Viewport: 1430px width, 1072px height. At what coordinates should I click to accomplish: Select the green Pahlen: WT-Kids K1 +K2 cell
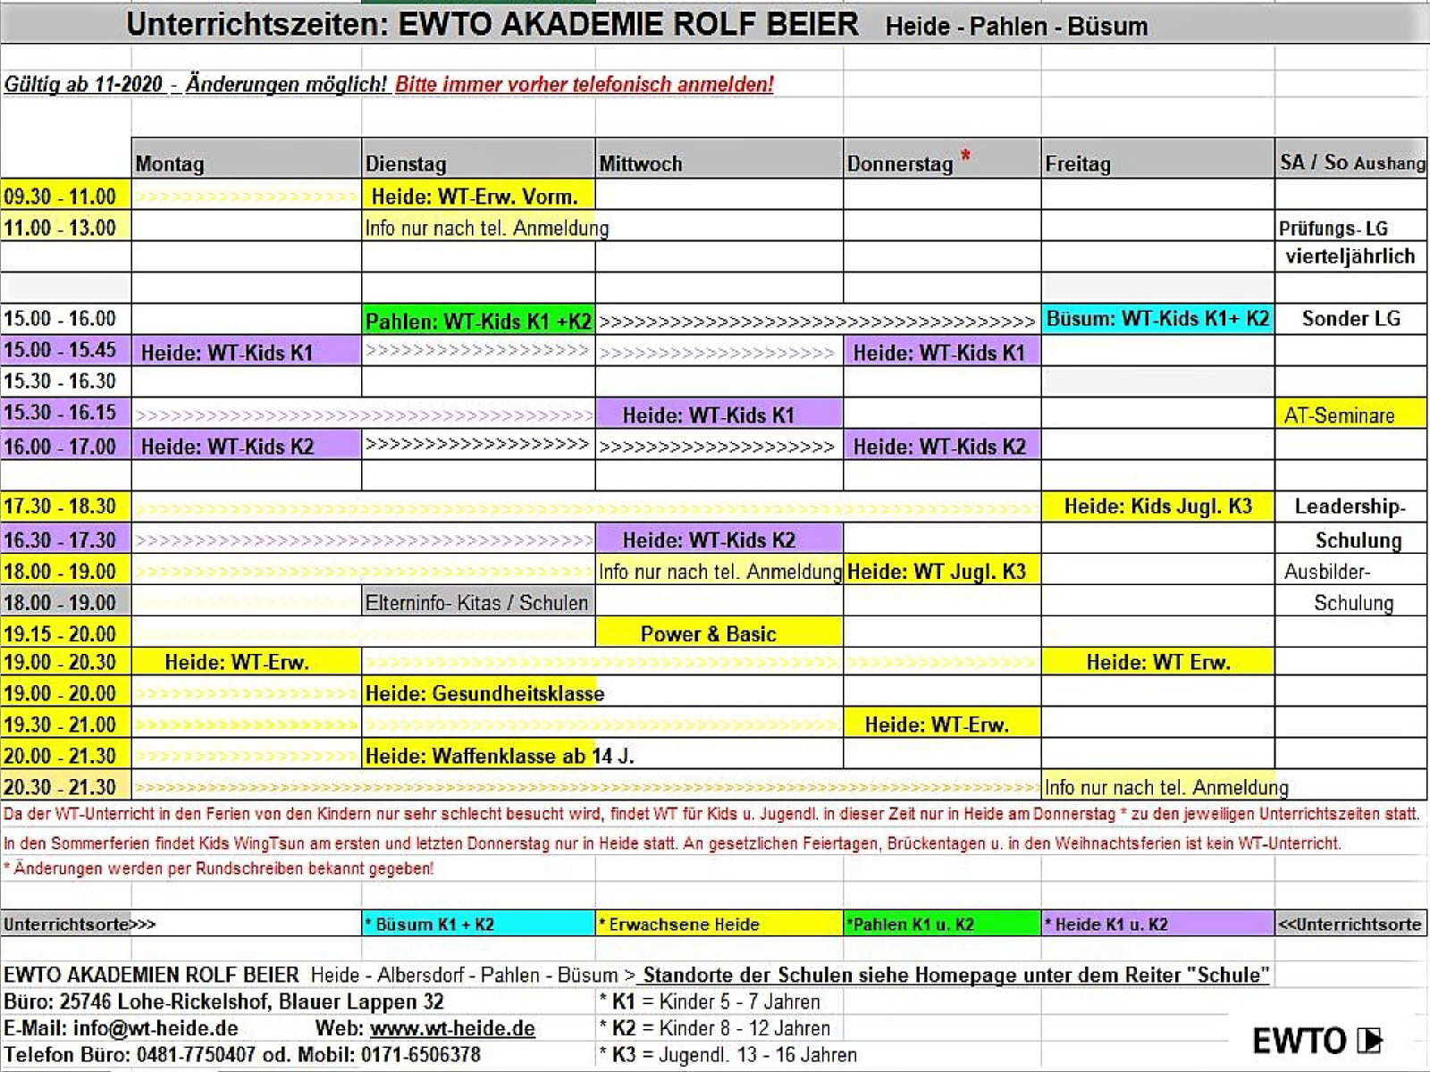(478, 321)
